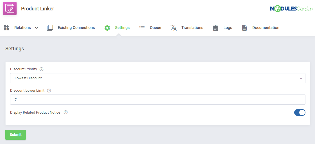Viewport: 315px width, 144px height.
Task: Switch to the Queue tab
Action: point(155,28)
